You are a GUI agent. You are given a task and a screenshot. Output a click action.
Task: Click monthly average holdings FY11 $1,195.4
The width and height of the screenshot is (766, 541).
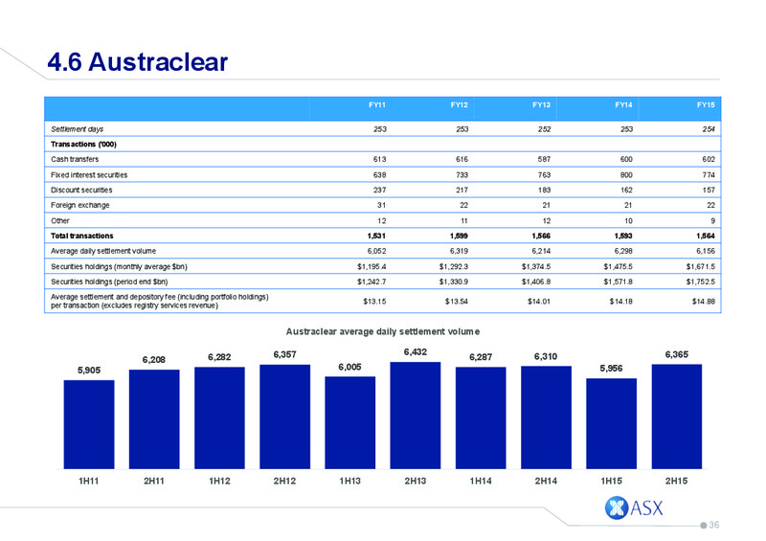point(372,267)
